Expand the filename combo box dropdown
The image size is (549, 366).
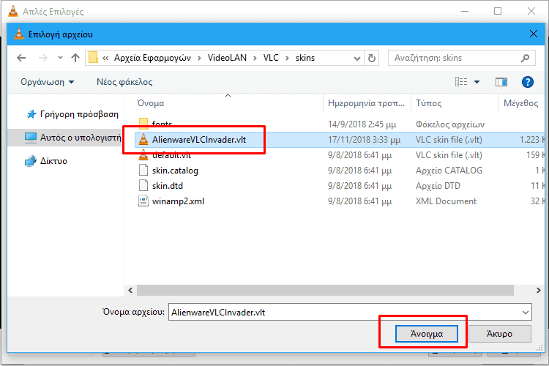(x=526, y=312)
